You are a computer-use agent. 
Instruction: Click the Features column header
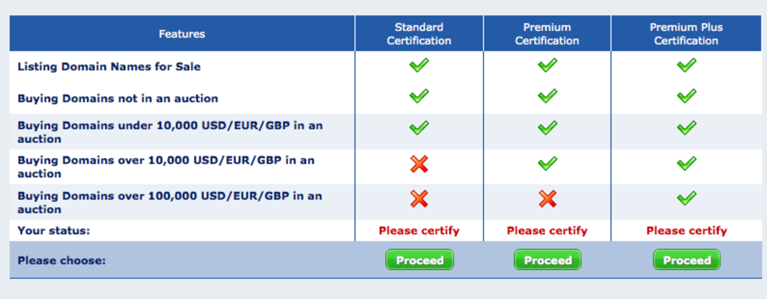(182, 34)
